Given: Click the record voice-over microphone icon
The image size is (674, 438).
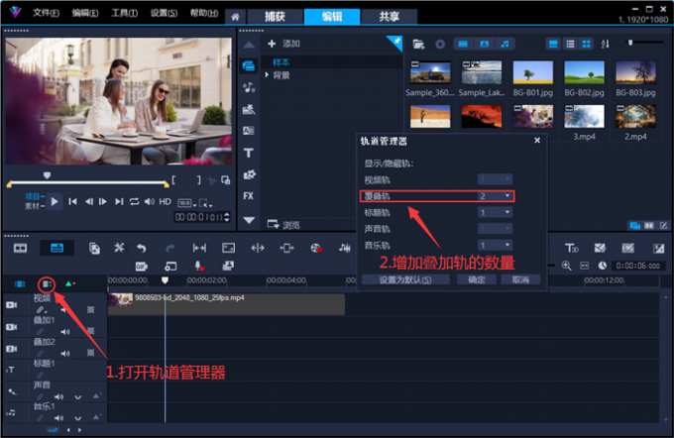Looking at the screenshot, I should (x=199, y=266).
